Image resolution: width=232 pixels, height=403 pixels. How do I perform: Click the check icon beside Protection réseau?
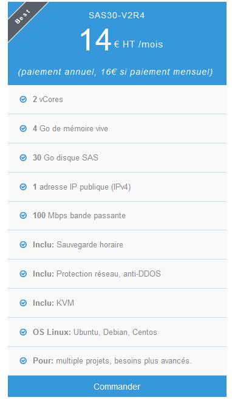(23, 274)
